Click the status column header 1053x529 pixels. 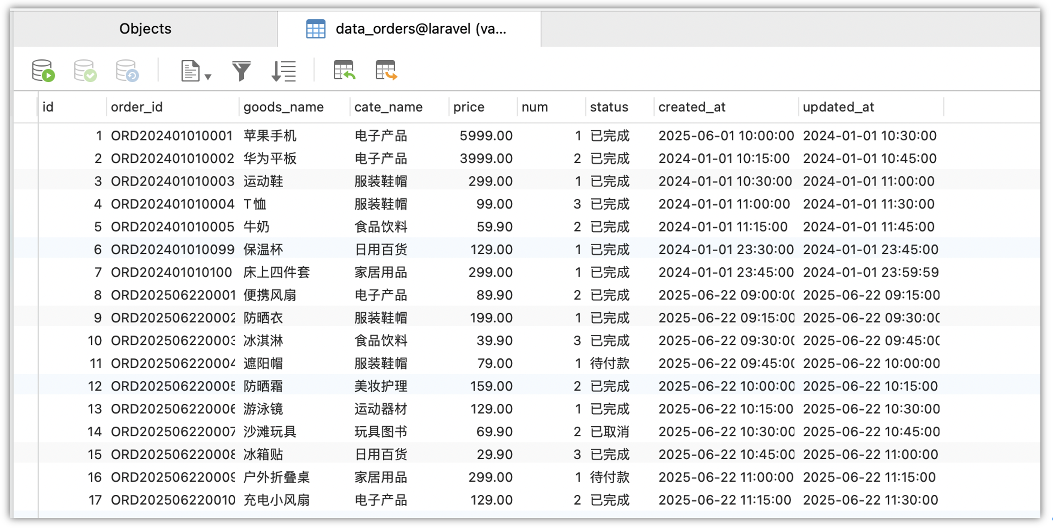coord(609,107)
